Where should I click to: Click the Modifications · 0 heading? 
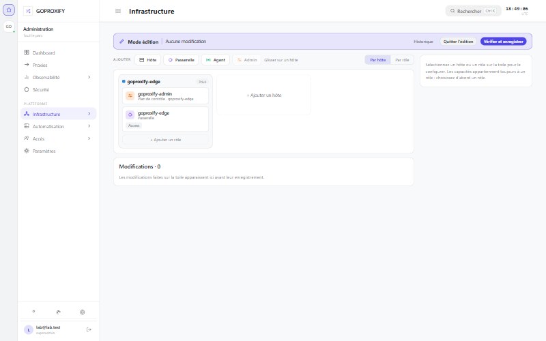(140, 166)
